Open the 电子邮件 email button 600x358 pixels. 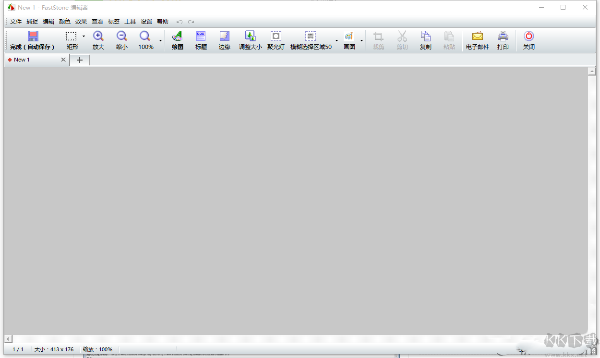click(x=477, y=37)
